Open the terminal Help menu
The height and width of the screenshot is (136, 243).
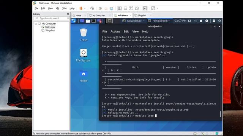[145, 31]
